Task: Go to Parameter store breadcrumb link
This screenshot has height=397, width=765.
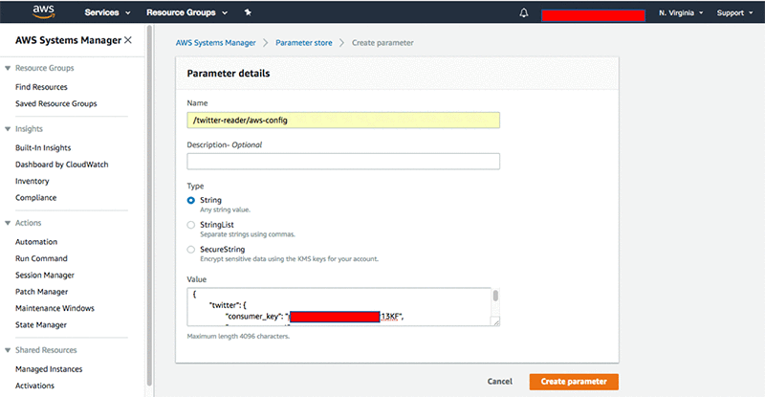Action: tap(304, 43)
